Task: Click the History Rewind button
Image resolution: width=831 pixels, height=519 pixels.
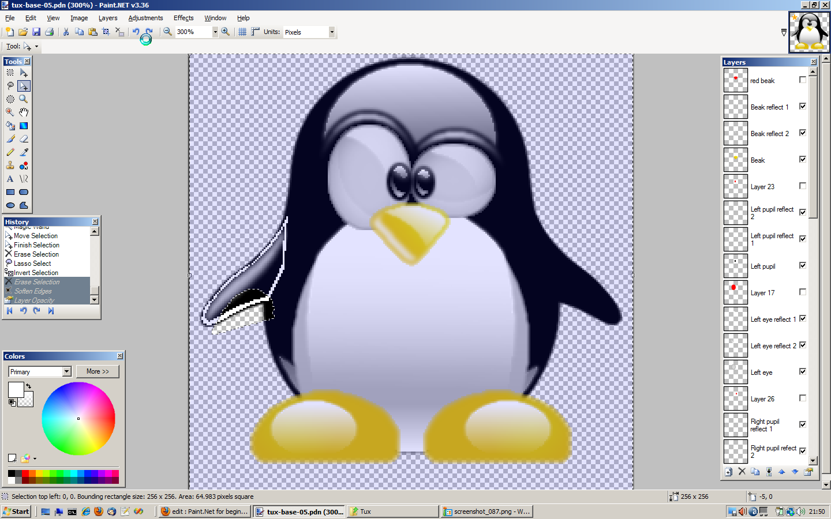Action: pyautogui.click(x=10, y=311)
